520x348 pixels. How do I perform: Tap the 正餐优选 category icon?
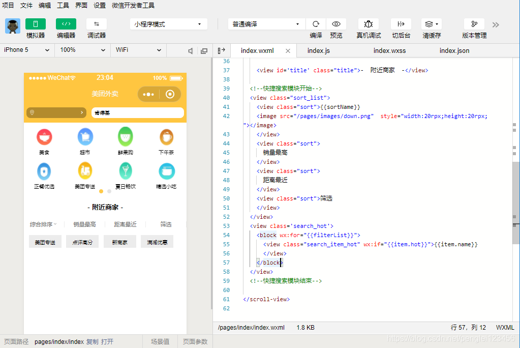click(44, 171)
